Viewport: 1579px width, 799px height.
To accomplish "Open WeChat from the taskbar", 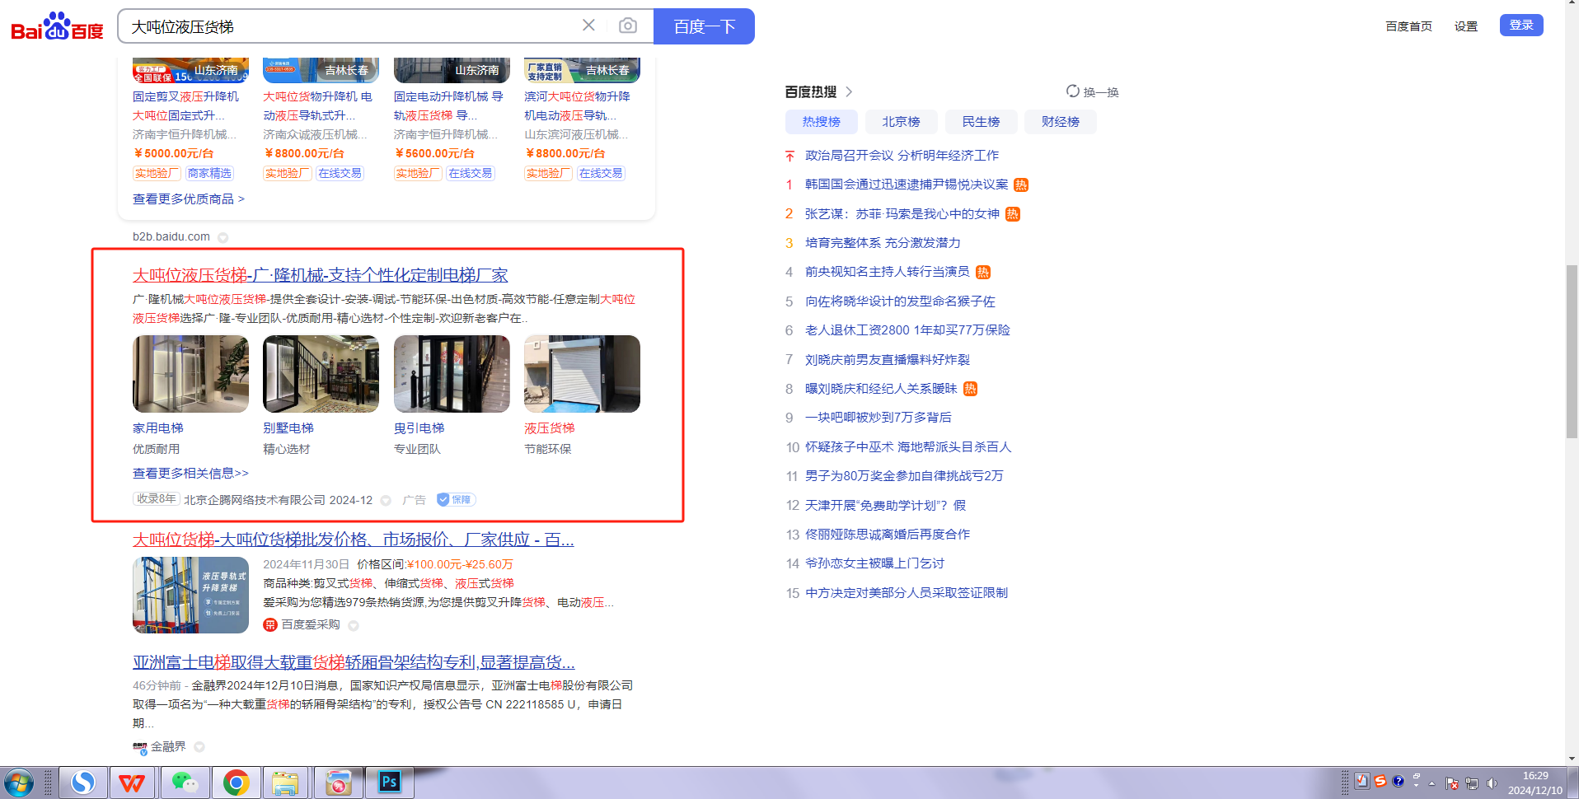I will point(185,782).
